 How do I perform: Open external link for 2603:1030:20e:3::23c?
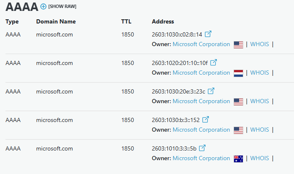(x=211, y=91)
